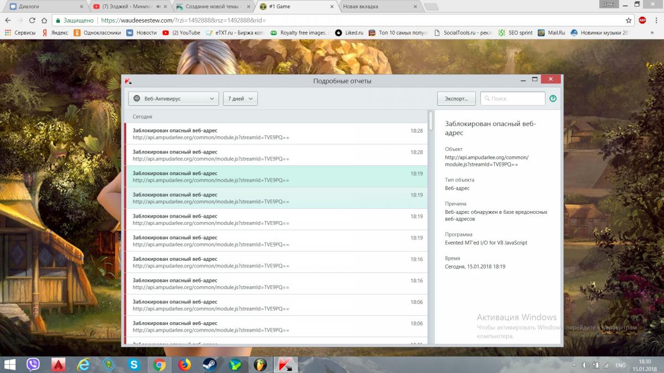This screenshot has width=664, height=373.
Task: Open Skype from the taskbar
Action: click(x=134, y=365)
